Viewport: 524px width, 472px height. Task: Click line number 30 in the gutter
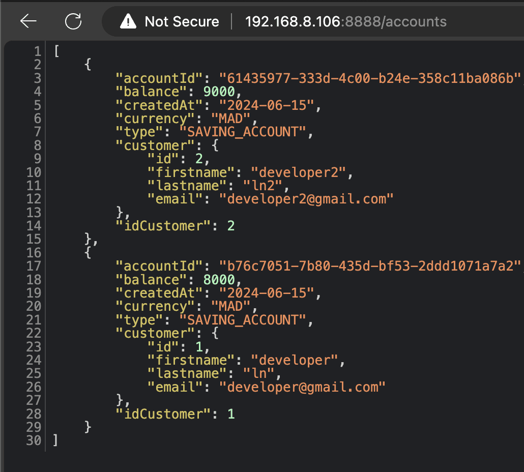[33, 440]
